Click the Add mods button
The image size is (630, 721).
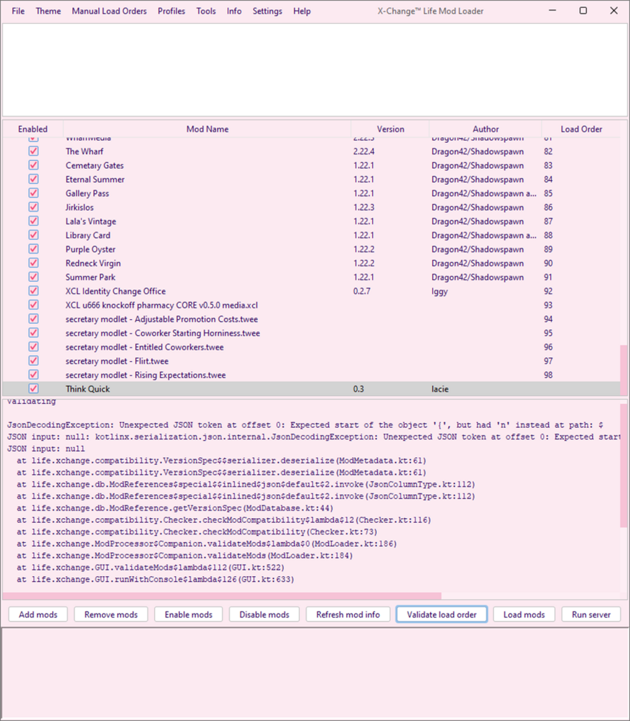coord(38,614)
